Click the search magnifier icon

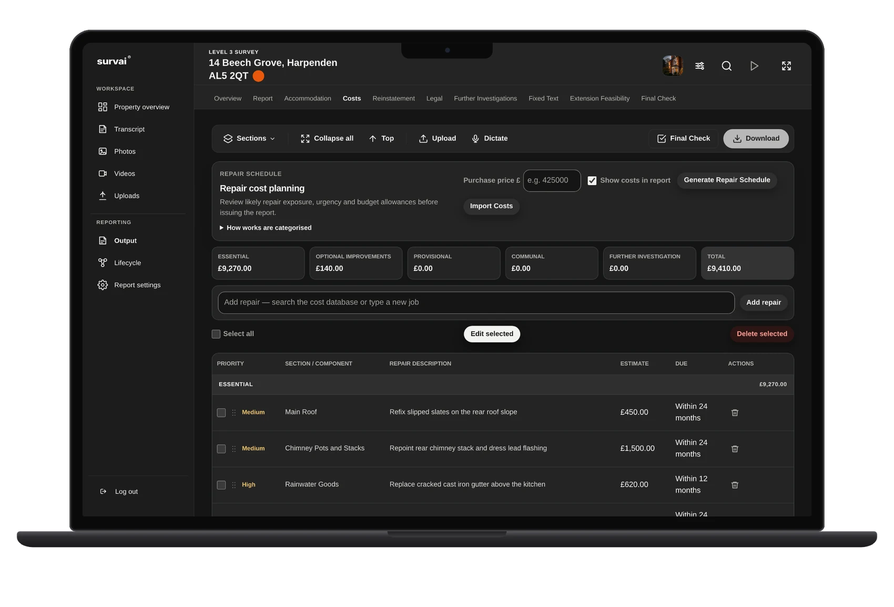726,66
